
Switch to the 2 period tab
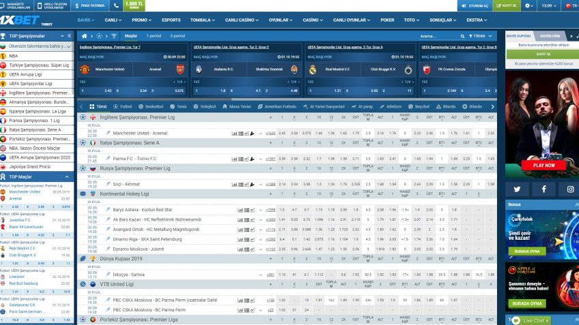tap(178, 36)
